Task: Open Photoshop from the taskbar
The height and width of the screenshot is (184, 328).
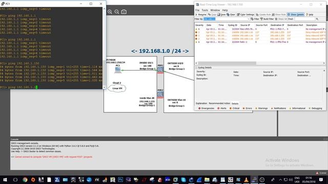Action: coord(120,179)
